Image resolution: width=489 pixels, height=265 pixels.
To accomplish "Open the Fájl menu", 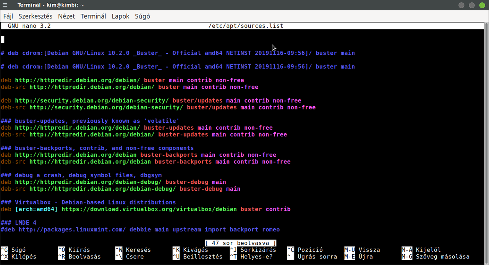I will (8, 16).
